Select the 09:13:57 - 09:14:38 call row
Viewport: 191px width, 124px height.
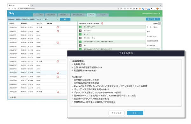[x=38, y=65]
